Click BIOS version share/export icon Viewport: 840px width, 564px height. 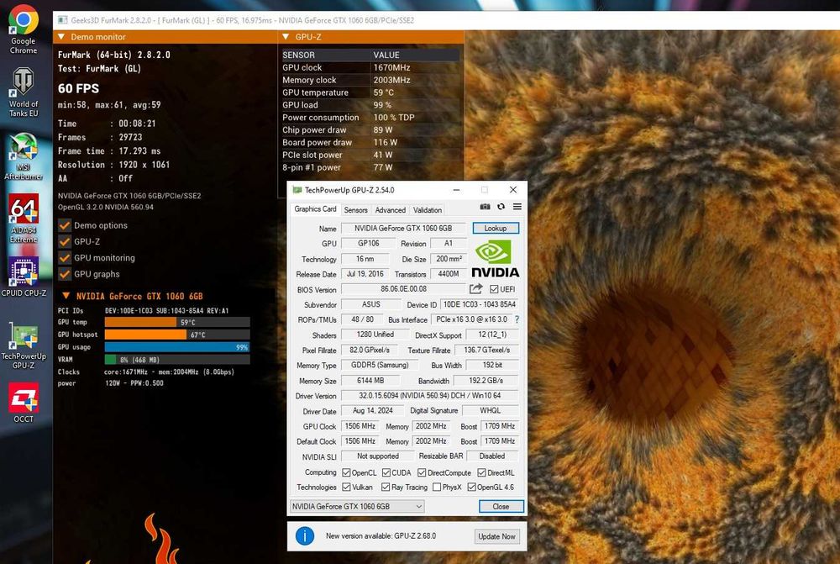475,289
